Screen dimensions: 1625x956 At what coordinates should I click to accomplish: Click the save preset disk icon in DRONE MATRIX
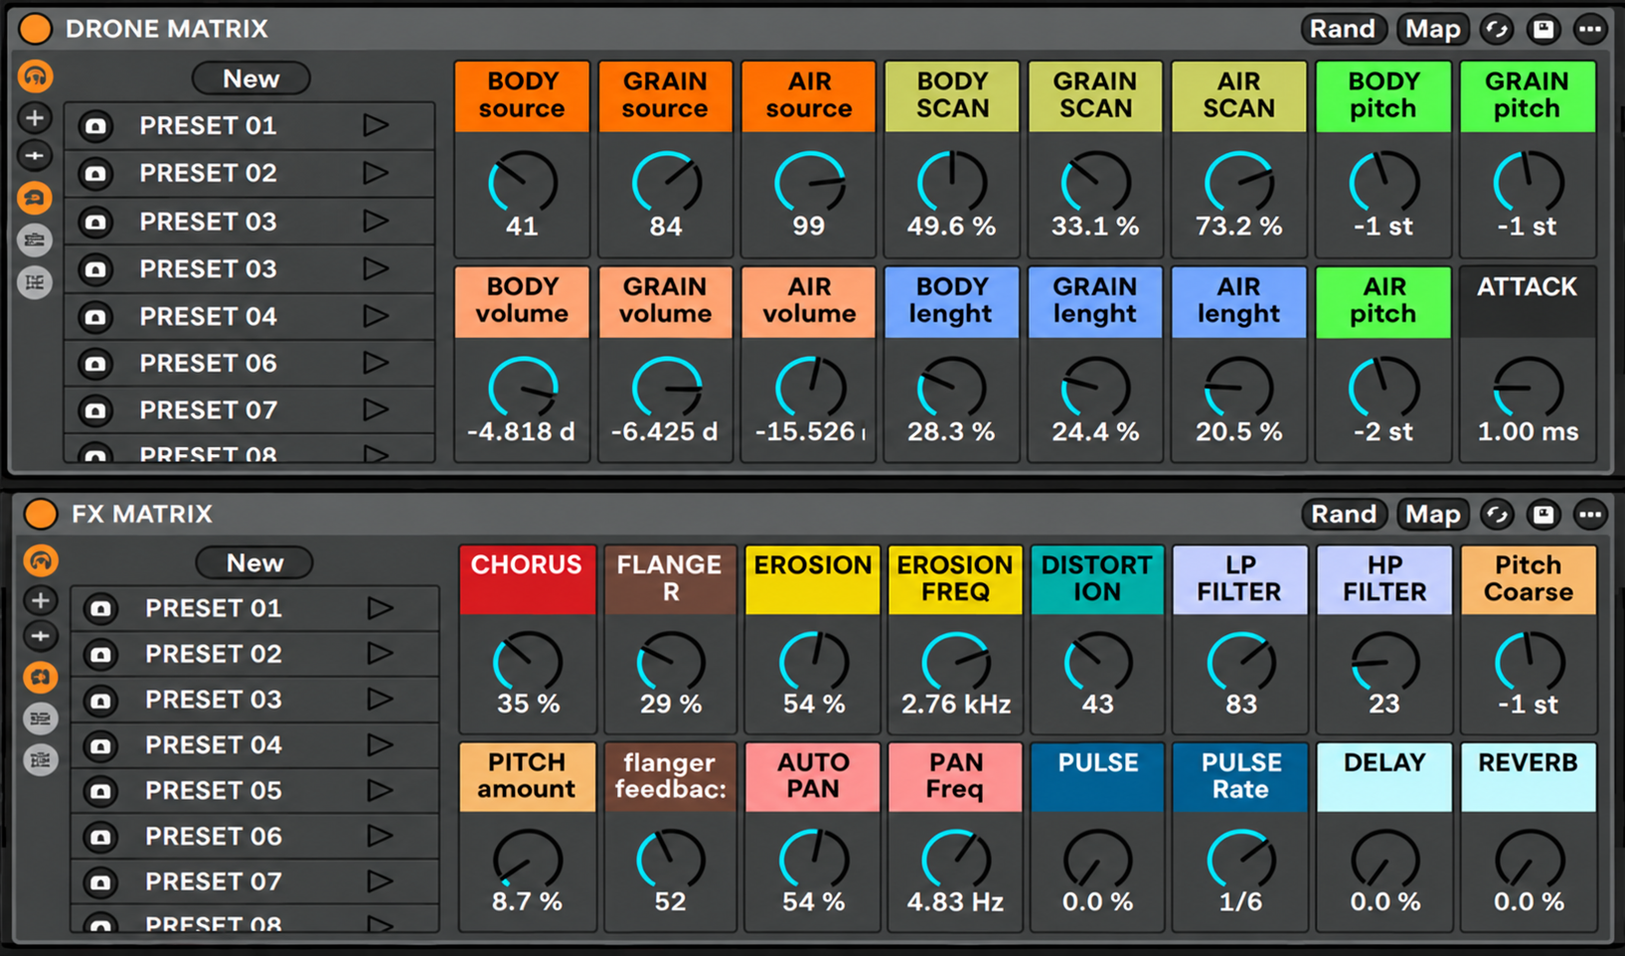click(1544, 29)
